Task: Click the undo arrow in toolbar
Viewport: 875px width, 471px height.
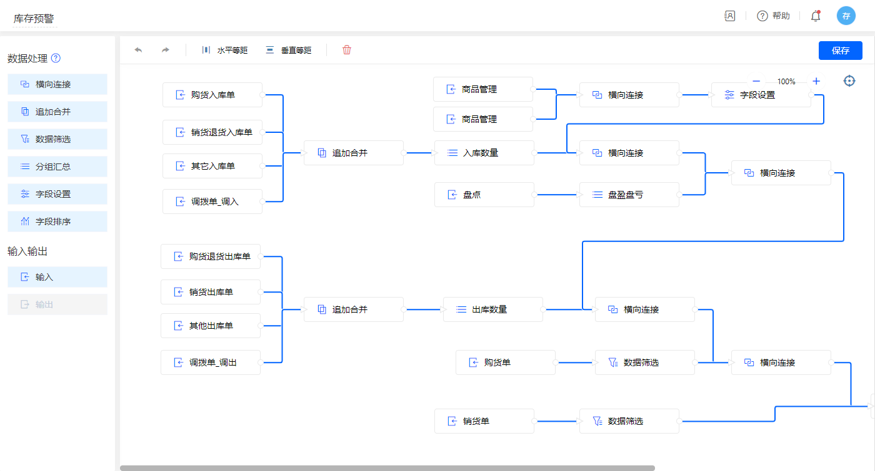Action: (x=138, y=50)
